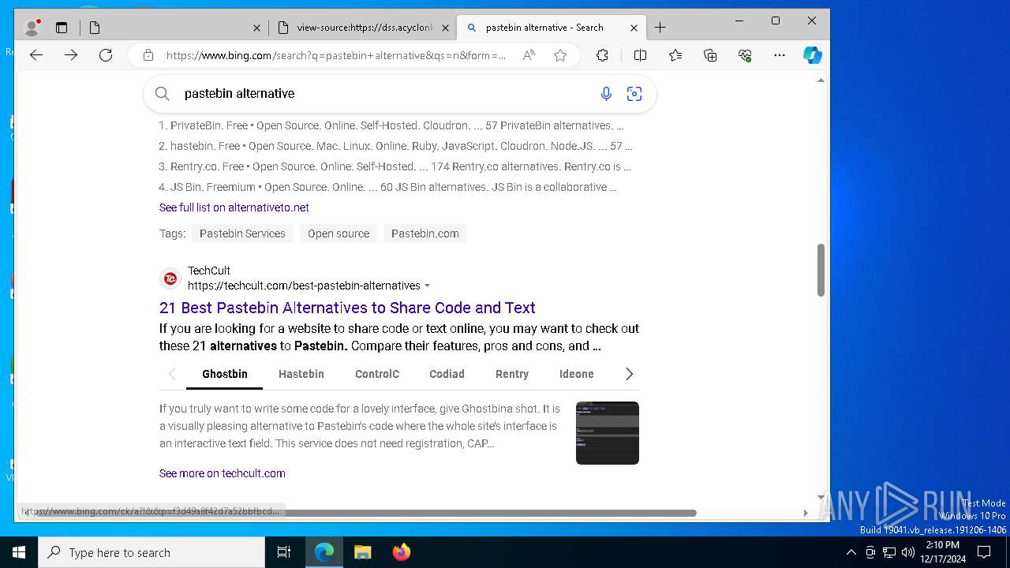Open a new tab
The width and height of the screenshot is (1010, 568).
coord(660,28)
